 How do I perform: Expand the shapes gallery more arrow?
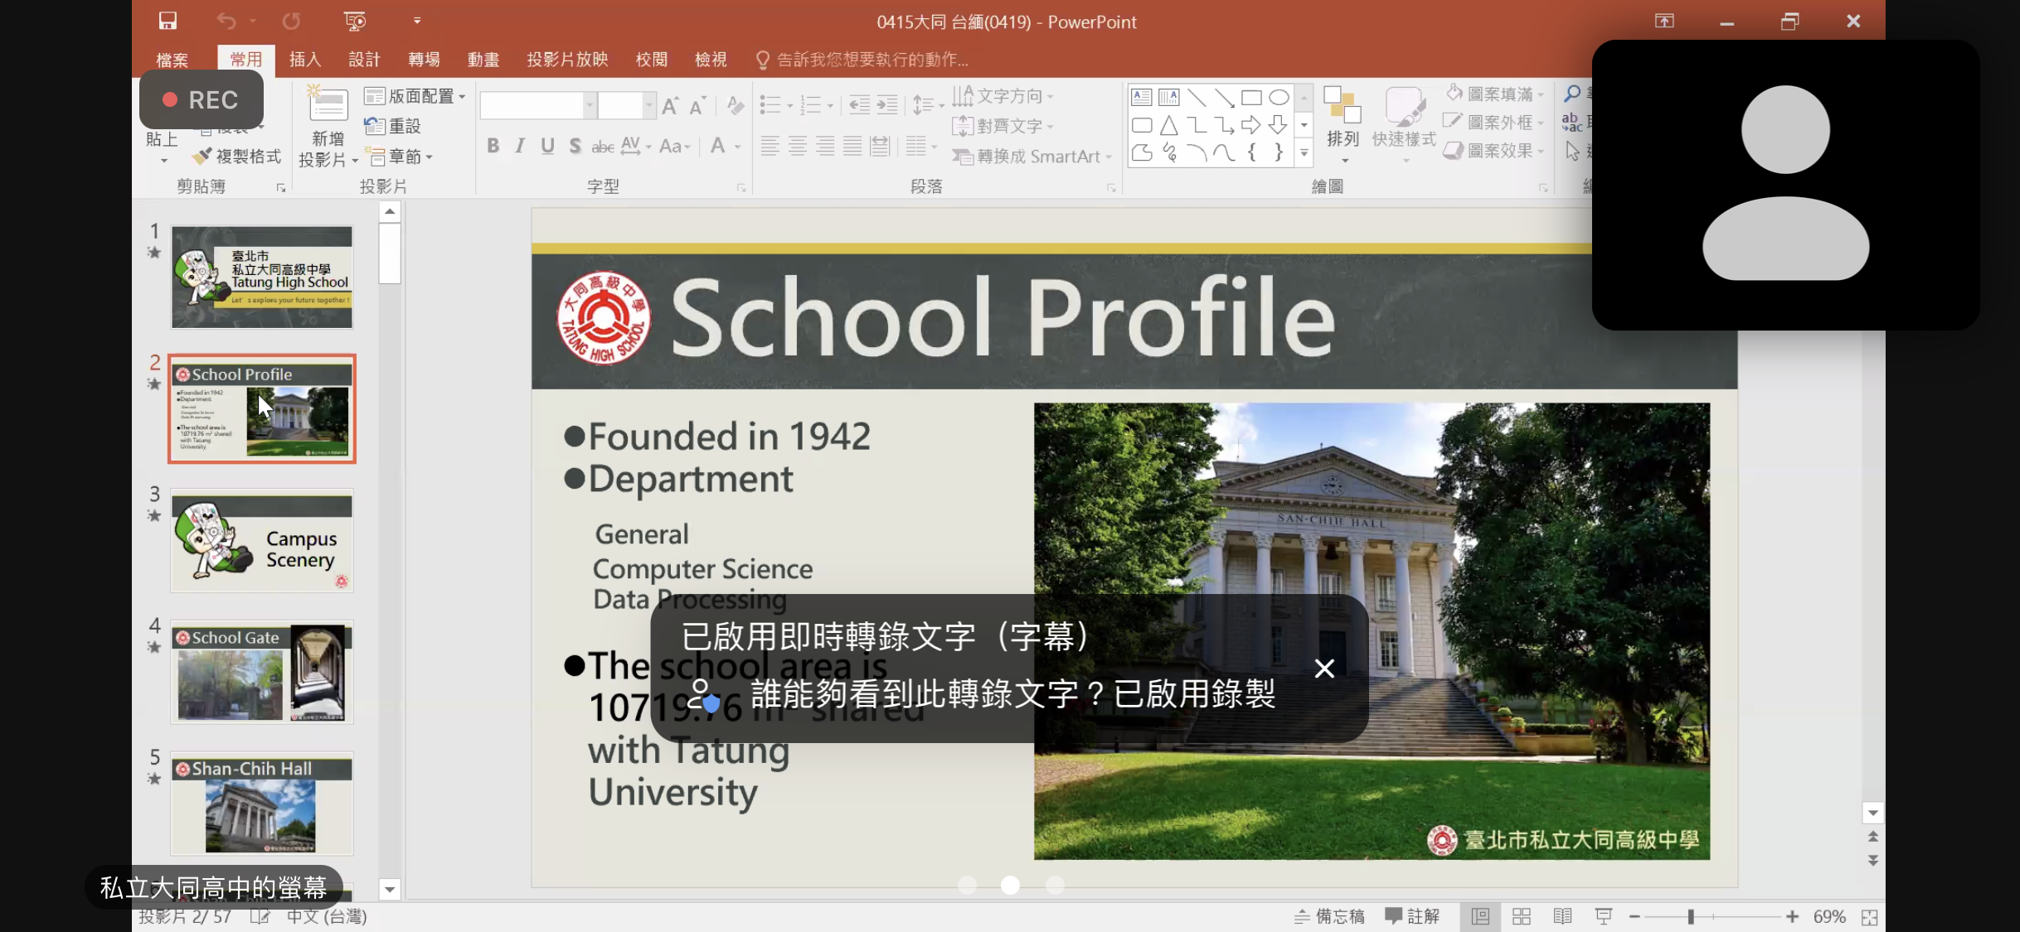(x=1304, y=153)
